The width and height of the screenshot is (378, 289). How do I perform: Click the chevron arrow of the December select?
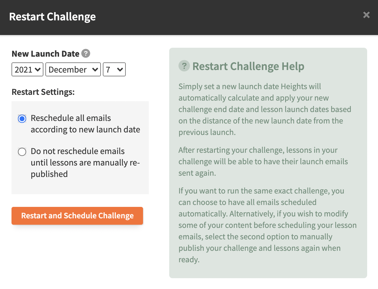[x=95, y=69]
